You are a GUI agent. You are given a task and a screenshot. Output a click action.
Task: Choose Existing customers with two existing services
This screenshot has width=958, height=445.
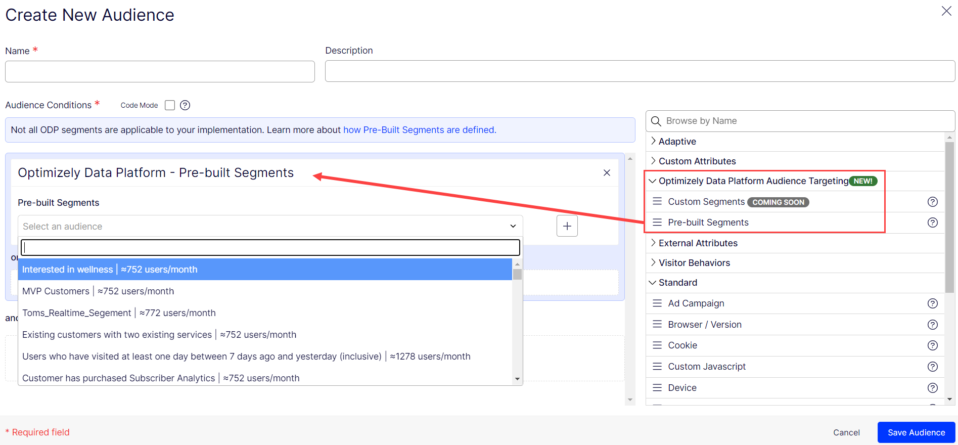(x=265, y=335)
